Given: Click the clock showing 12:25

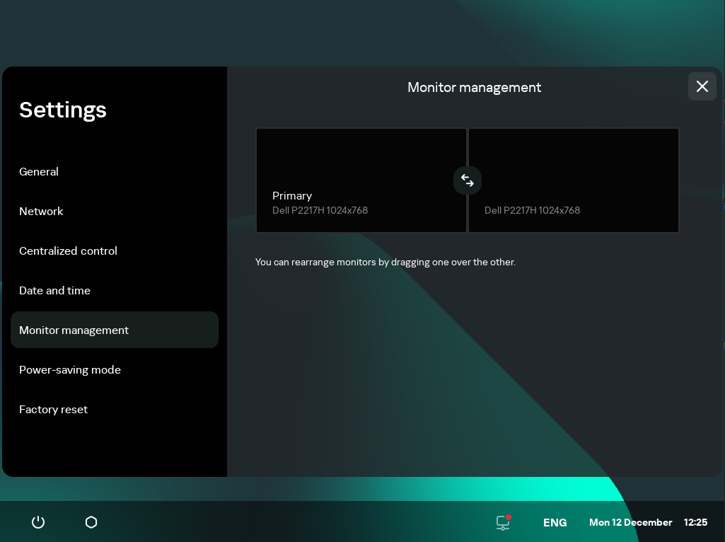Looking at the screenshot, I should [695, 522].
